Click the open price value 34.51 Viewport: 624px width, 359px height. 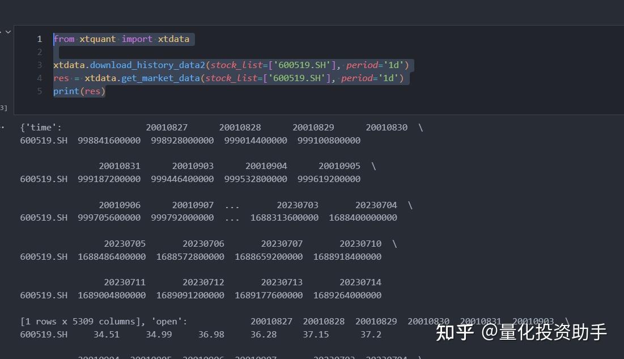point(107,334)
